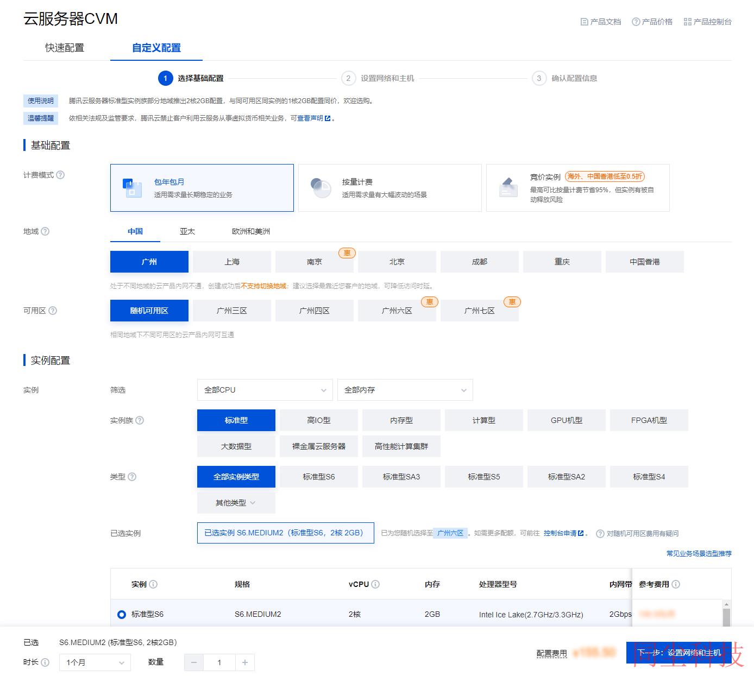Click the 惠 badge on 南京 region
754x676 pixels.
(x=347, y=253)
